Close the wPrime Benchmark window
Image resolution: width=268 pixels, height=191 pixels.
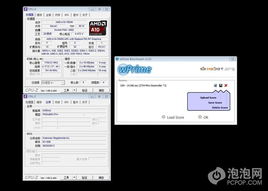point(232,59)
